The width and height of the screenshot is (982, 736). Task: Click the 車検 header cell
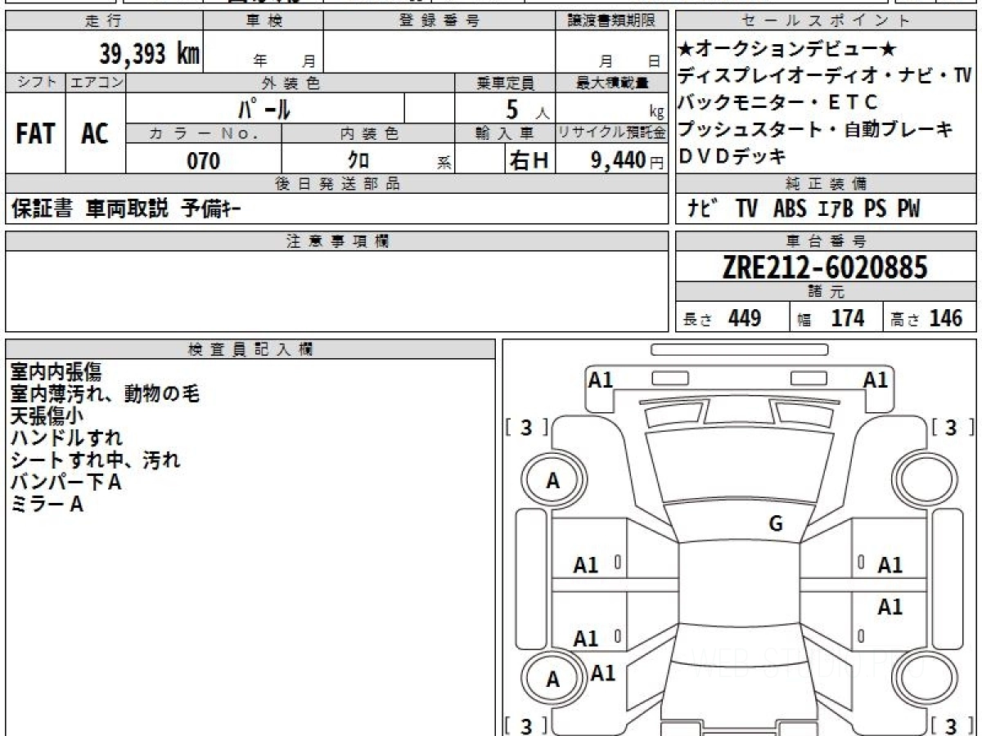(x=264, y=21)
